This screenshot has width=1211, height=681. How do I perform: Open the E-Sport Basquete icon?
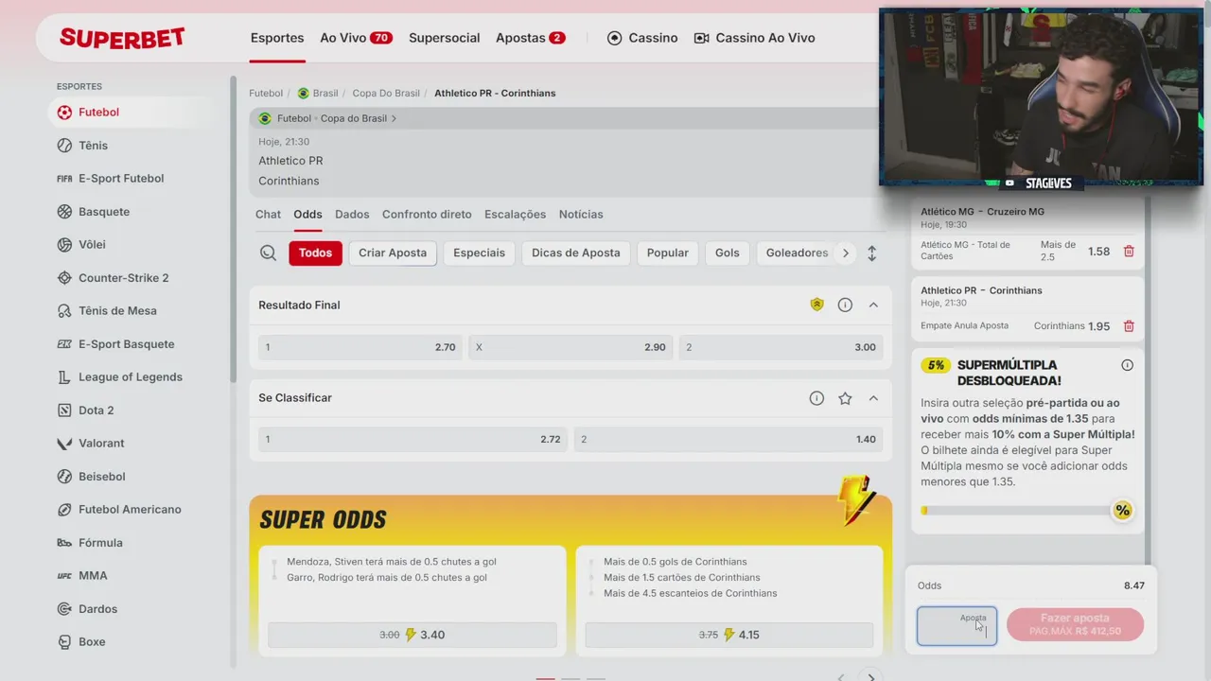64,344
